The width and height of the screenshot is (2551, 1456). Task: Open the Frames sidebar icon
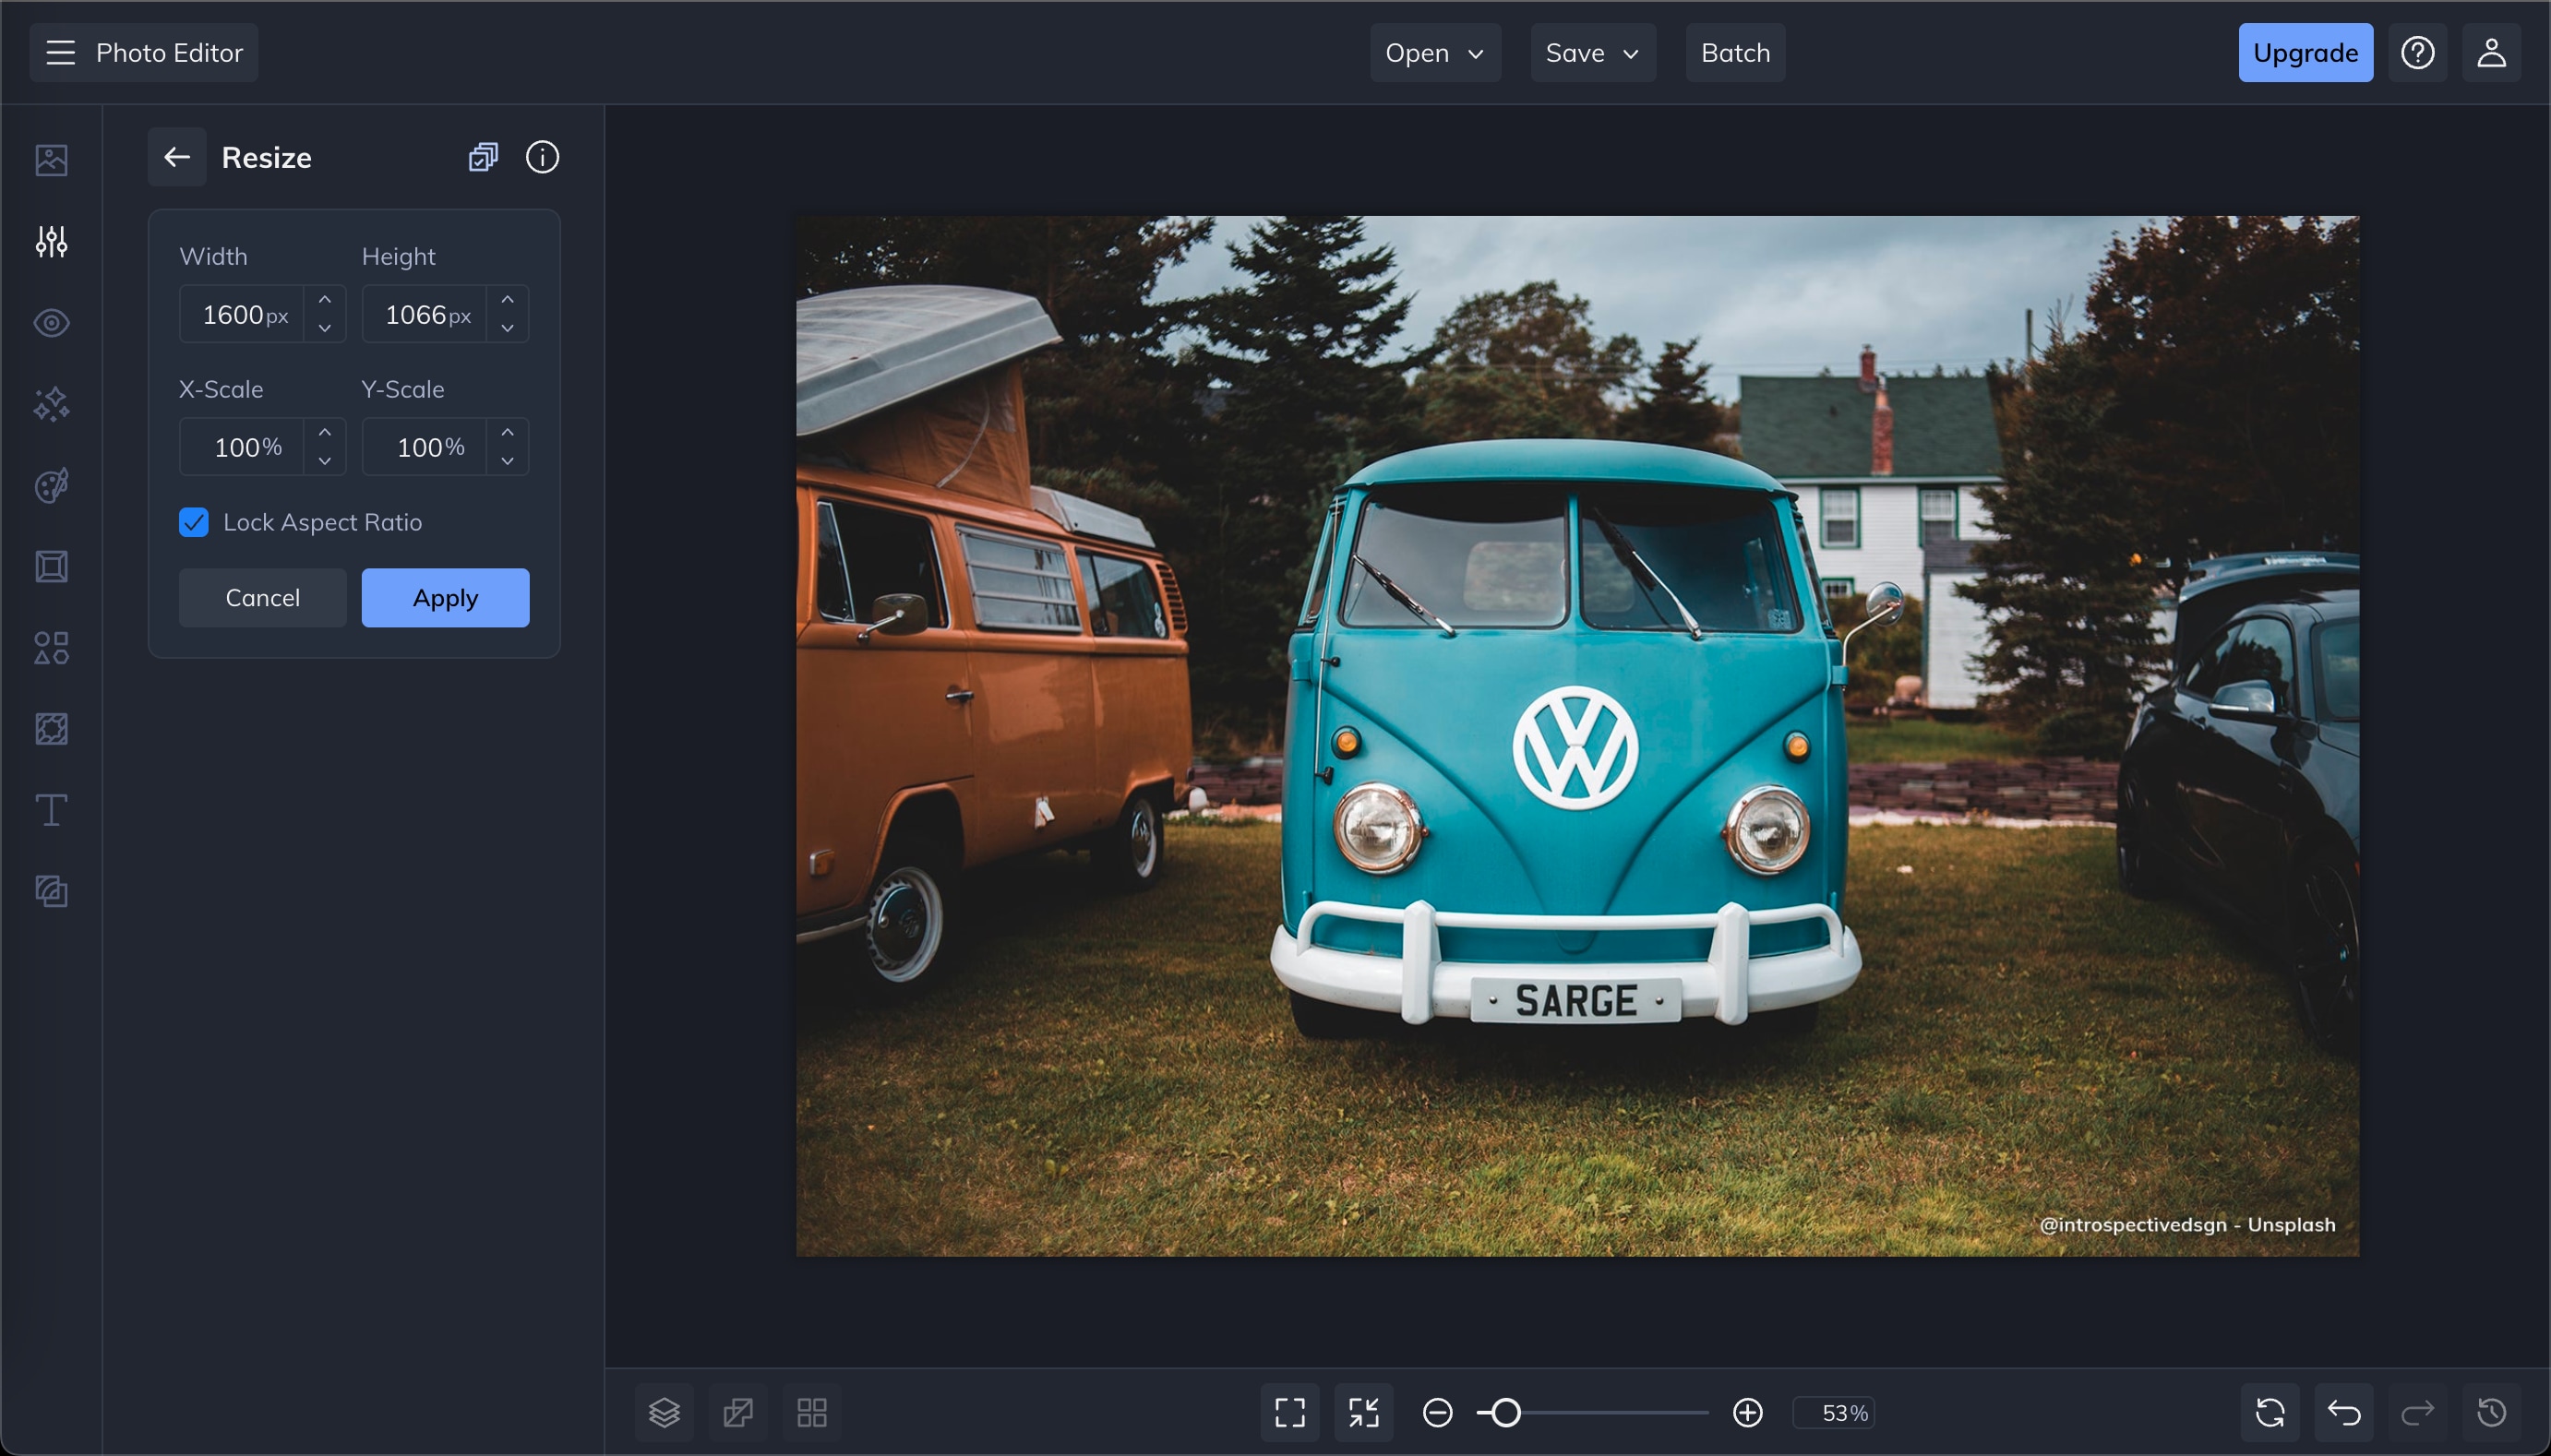[51, 567]
